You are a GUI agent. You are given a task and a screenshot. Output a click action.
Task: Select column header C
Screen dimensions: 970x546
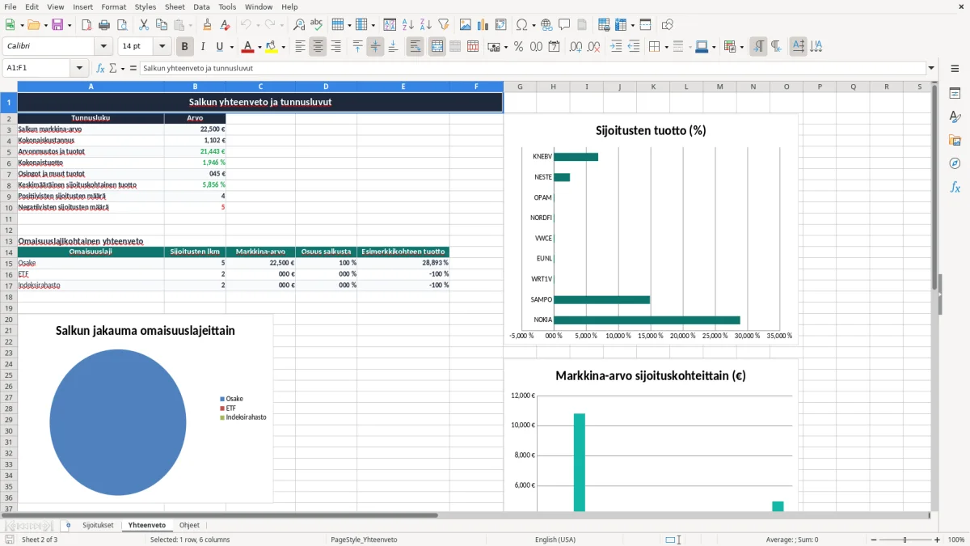tap(260, 87)
